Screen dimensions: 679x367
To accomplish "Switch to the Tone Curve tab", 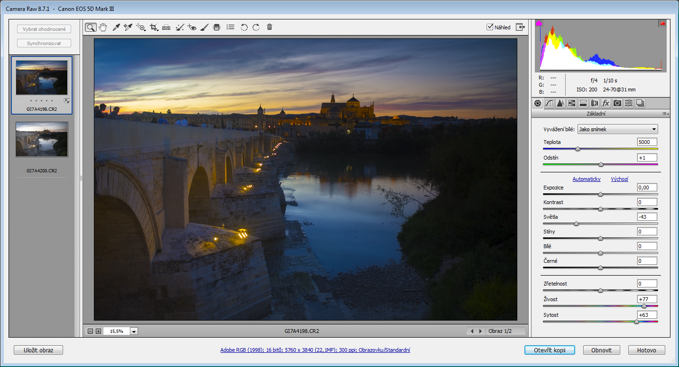I will [x=549, y=103].
